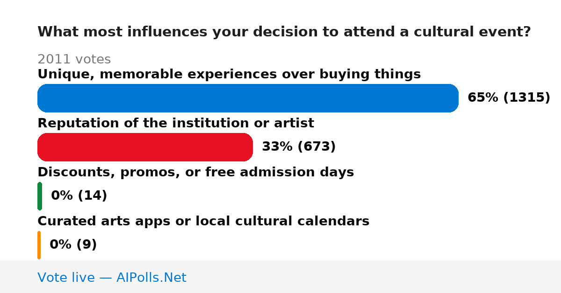
Task: Click the poll question title
Action: point(284,32)
